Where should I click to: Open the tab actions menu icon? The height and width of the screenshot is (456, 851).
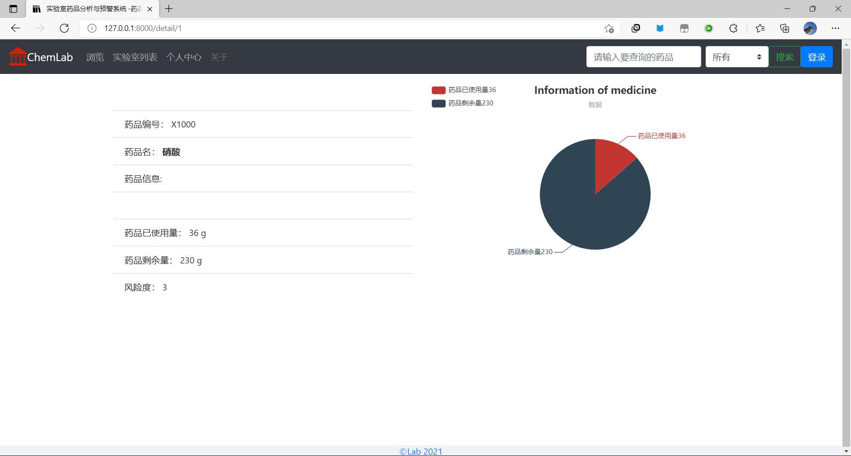[x=13, y=9]
